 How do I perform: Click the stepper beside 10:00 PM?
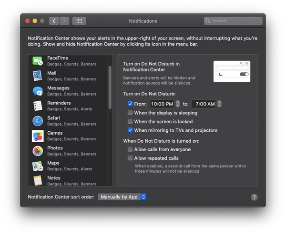[x=178, y=104]
